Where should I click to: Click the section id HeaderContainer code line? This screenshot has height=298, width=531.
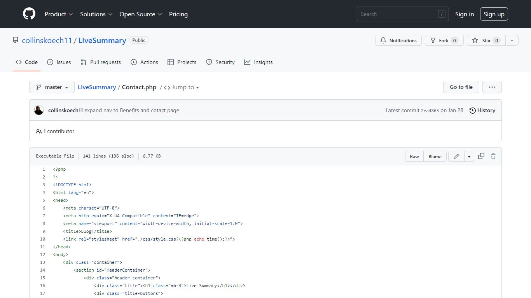[112, 270]
